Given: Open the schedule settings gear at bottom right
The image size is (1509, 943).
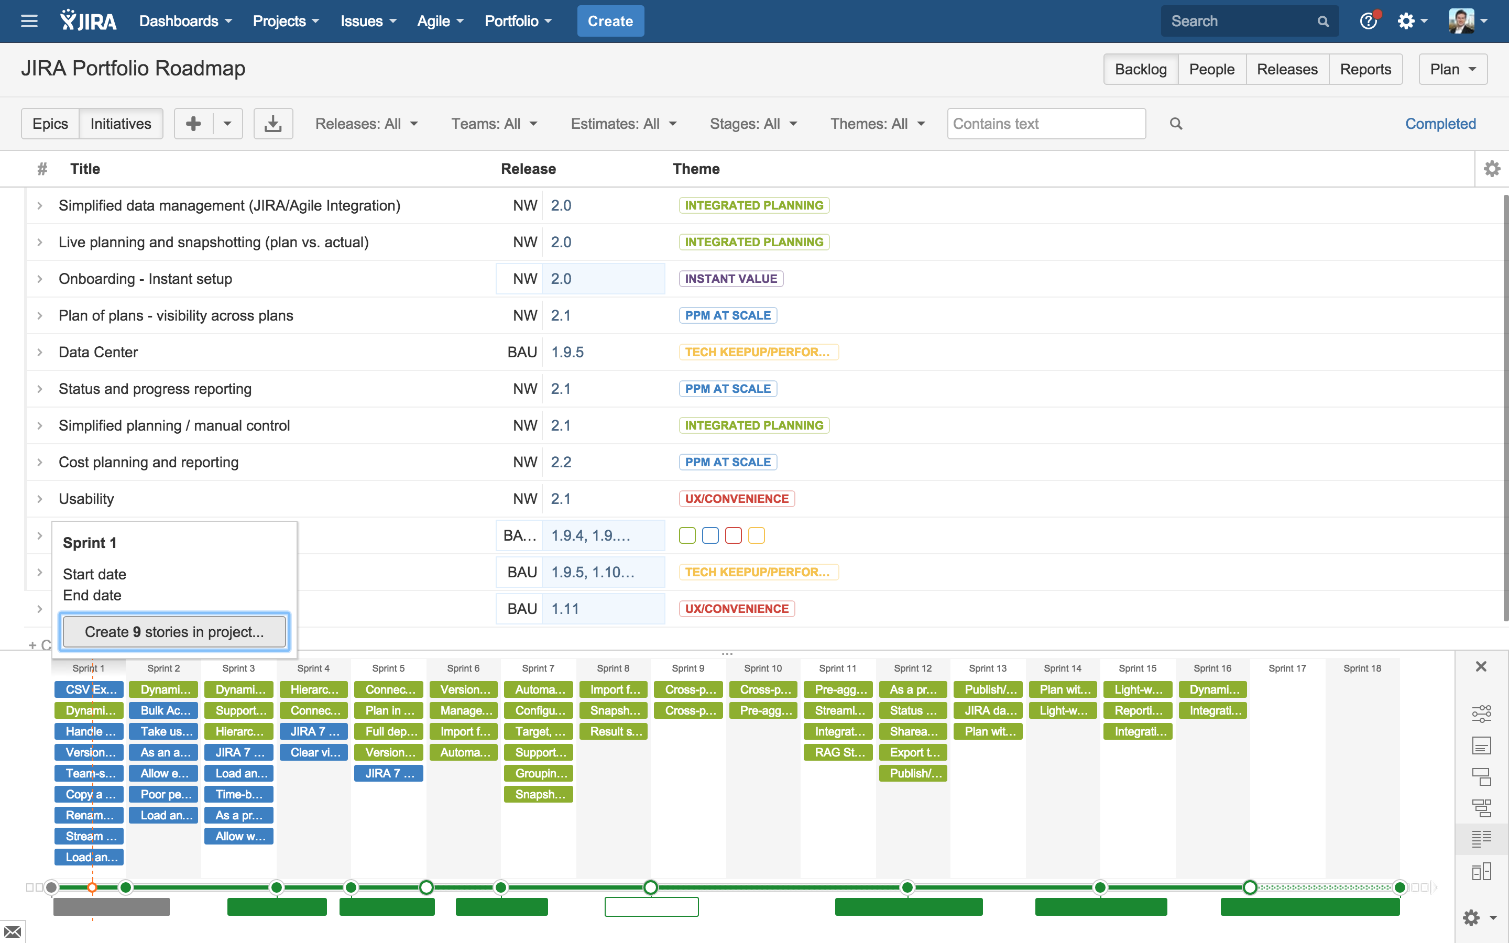Looking at the screenshot, I should point(1479,917).
